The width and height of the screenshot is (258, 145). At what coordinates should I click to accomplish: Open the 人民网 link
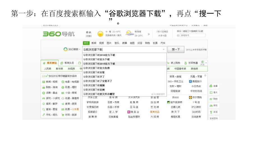(x=47, y=69)
